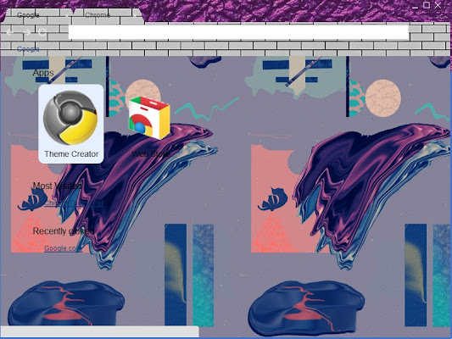
Task: Focus the address bar
Action: coord(238,32)
